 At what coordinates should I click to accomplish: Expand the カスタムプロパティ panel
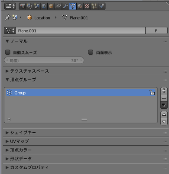[x=7, y=167]
